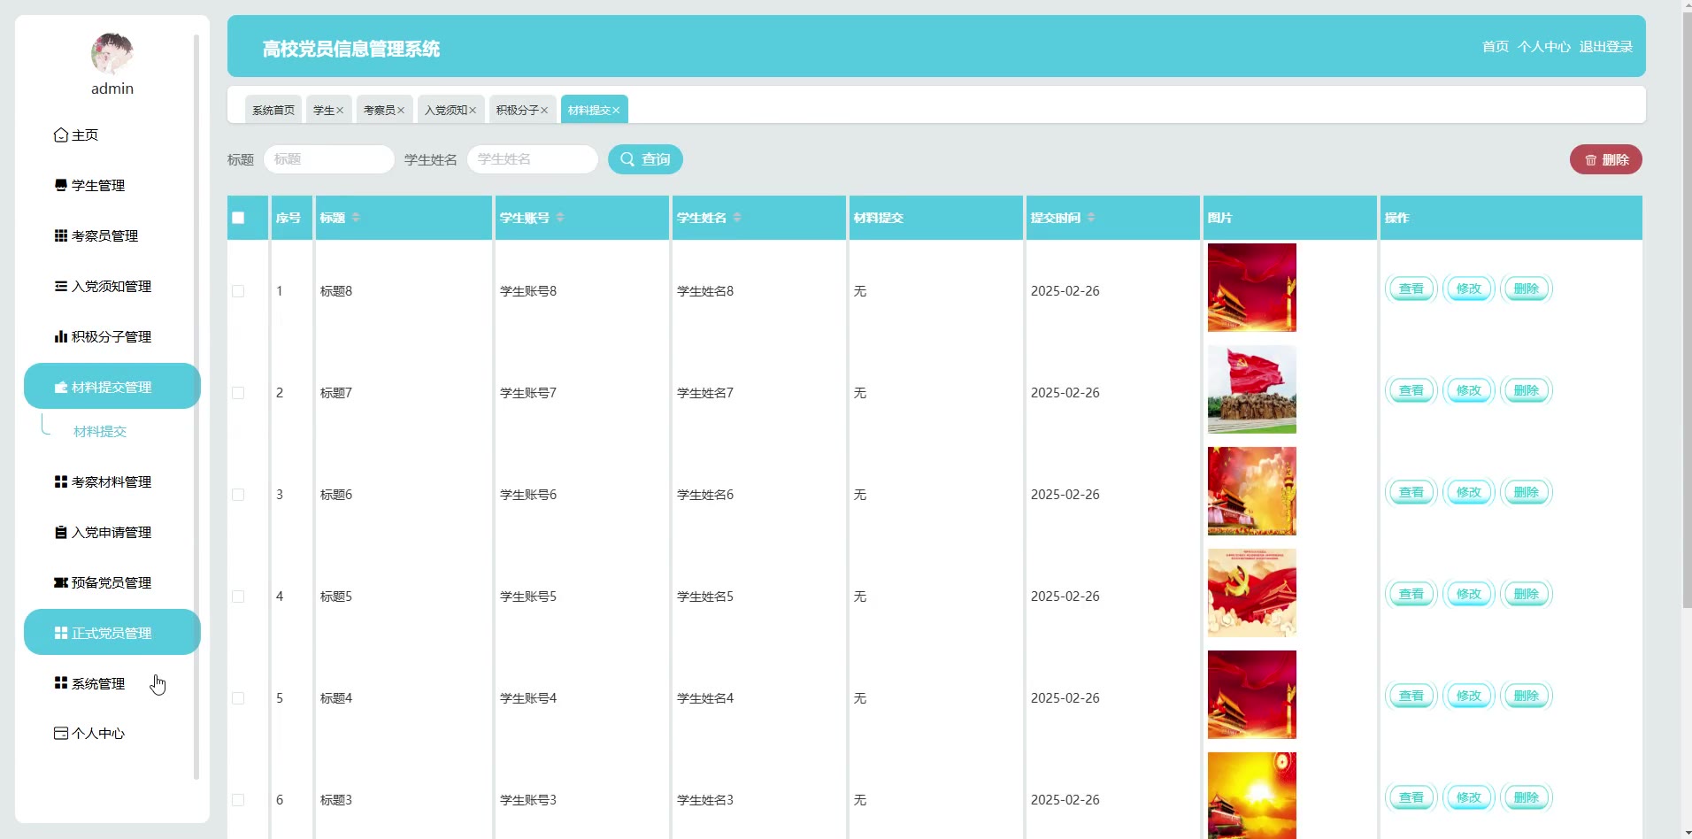Screen dimensions: 1692x839
Task: Sort the table by 学生账号 column
Action: 560,218
